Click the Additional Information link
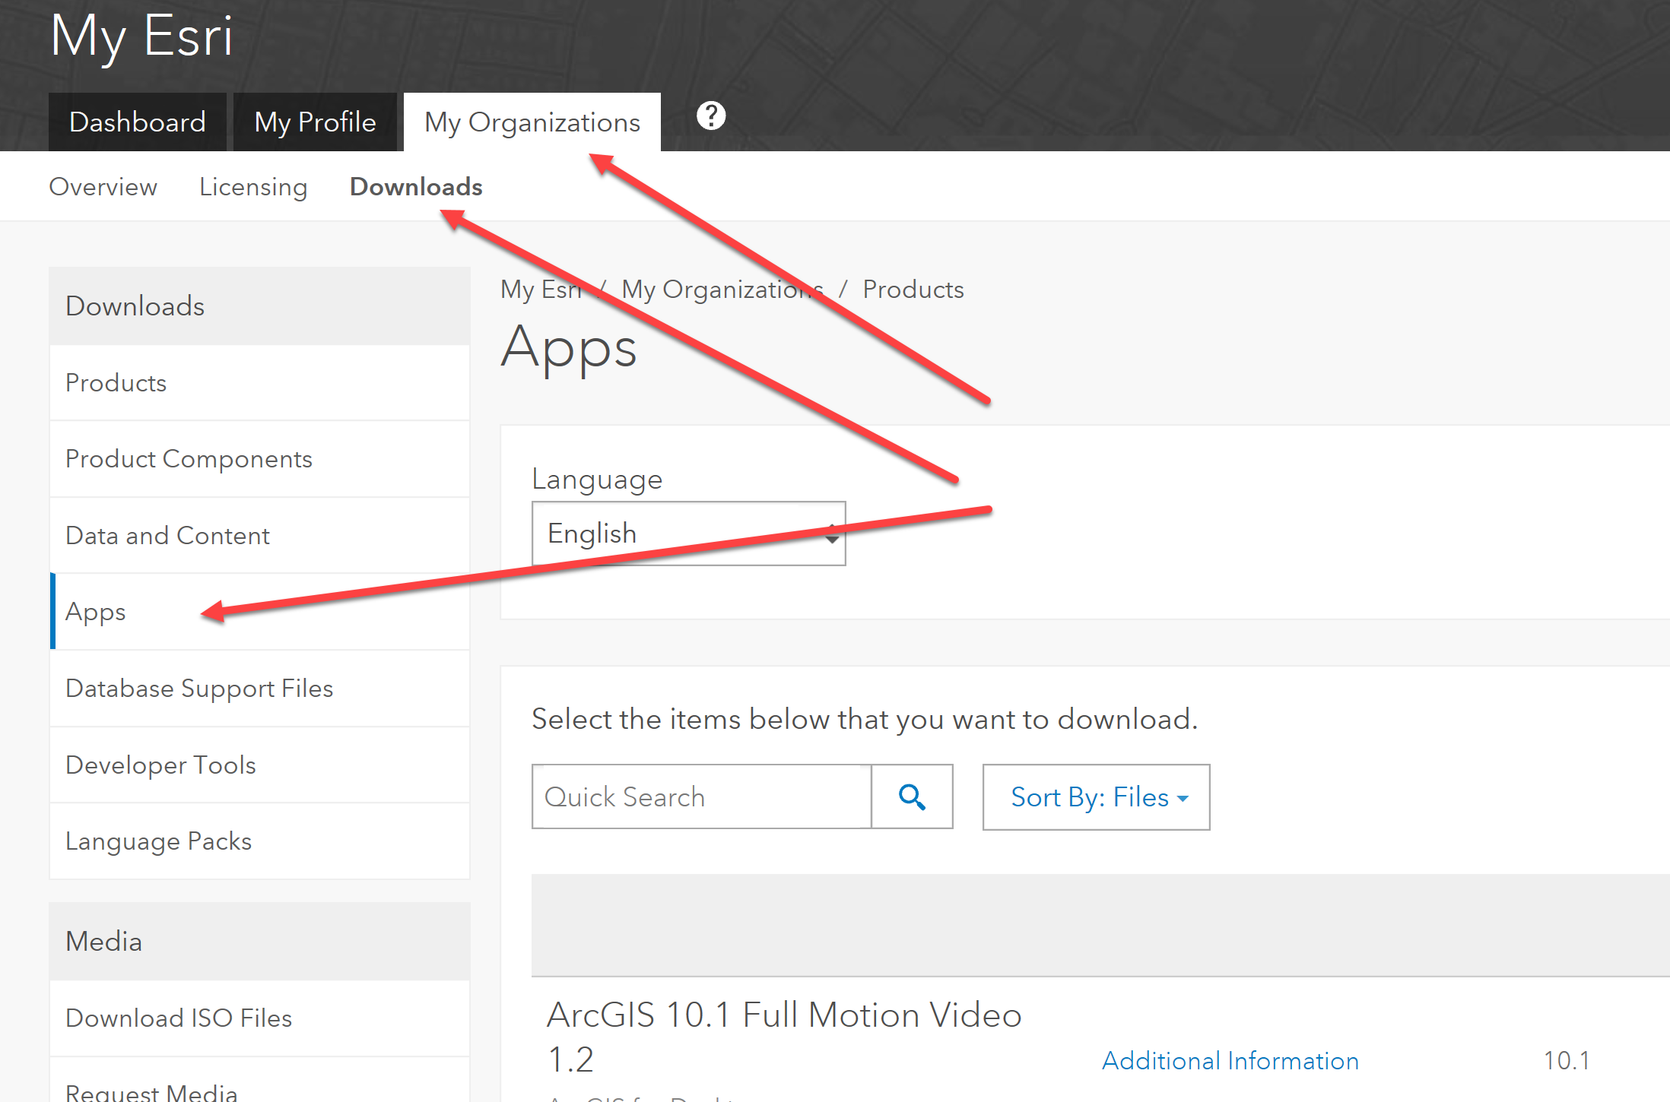This screenshot has height=1102, width=1670. [x=1230, y=1061]
